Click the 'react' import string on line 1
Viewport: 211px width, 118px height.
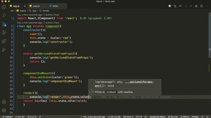pos(70,18)
